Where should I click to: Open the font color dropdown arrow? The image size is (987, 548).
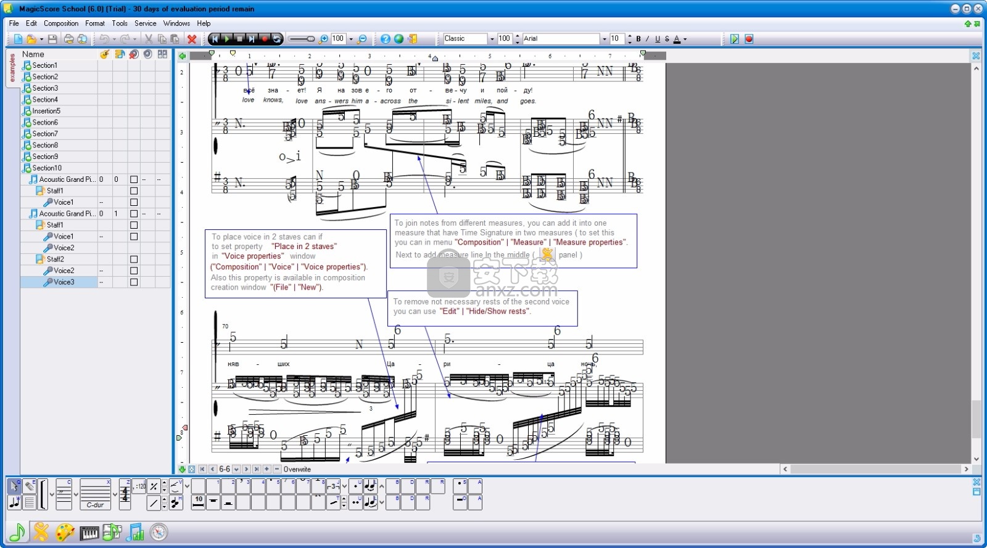(685, 39)
